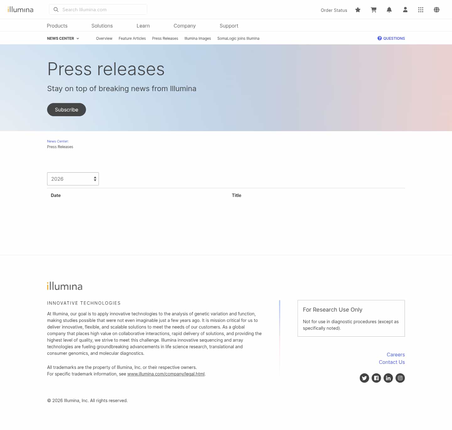Open the Products menu

coord(57,26)
